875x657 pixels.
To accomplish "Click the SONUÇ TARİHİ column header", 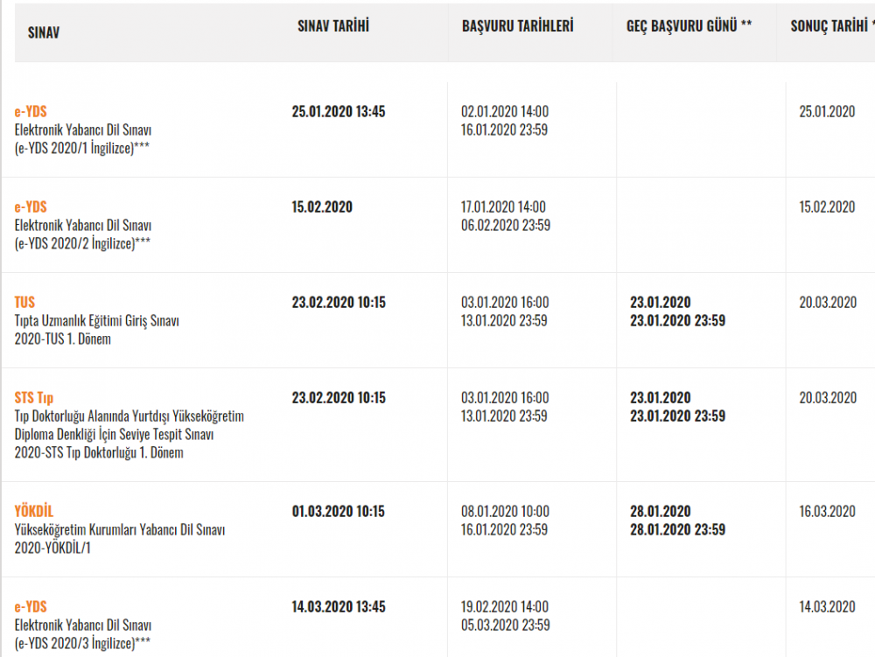I will [829, 26].
